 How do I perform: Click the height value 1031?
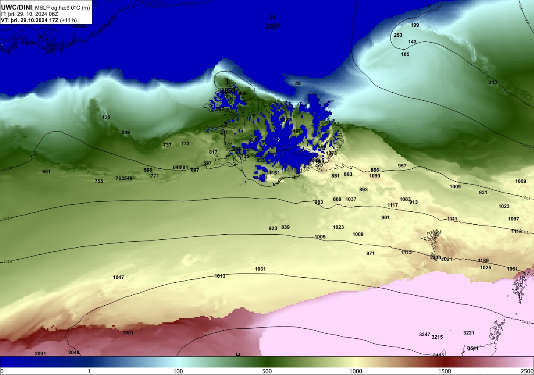tap(260, 269)
